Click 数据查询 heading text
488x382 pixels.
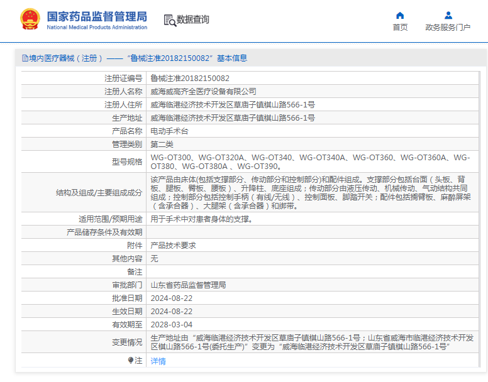(x=192, y=19)
